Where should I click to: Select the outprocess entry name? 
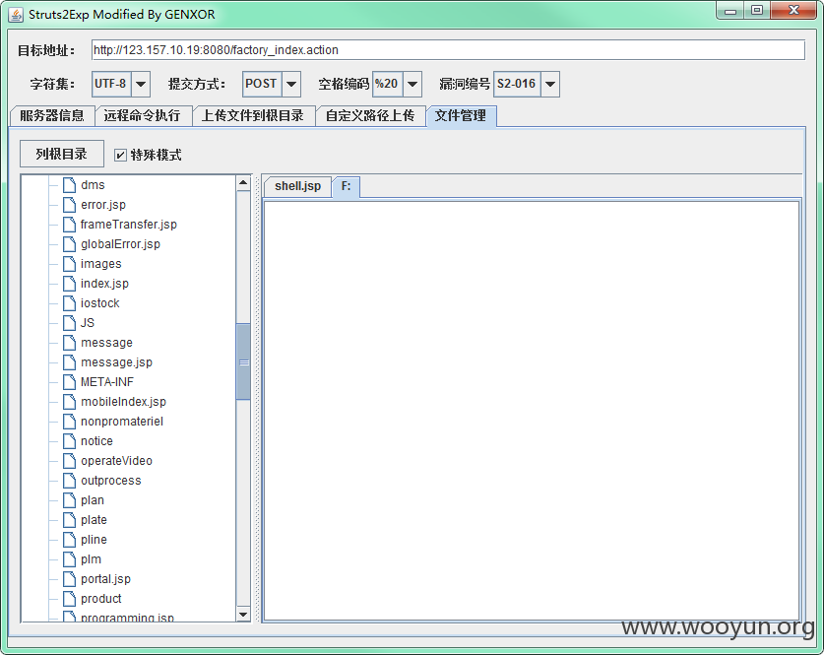click(111, 481)
